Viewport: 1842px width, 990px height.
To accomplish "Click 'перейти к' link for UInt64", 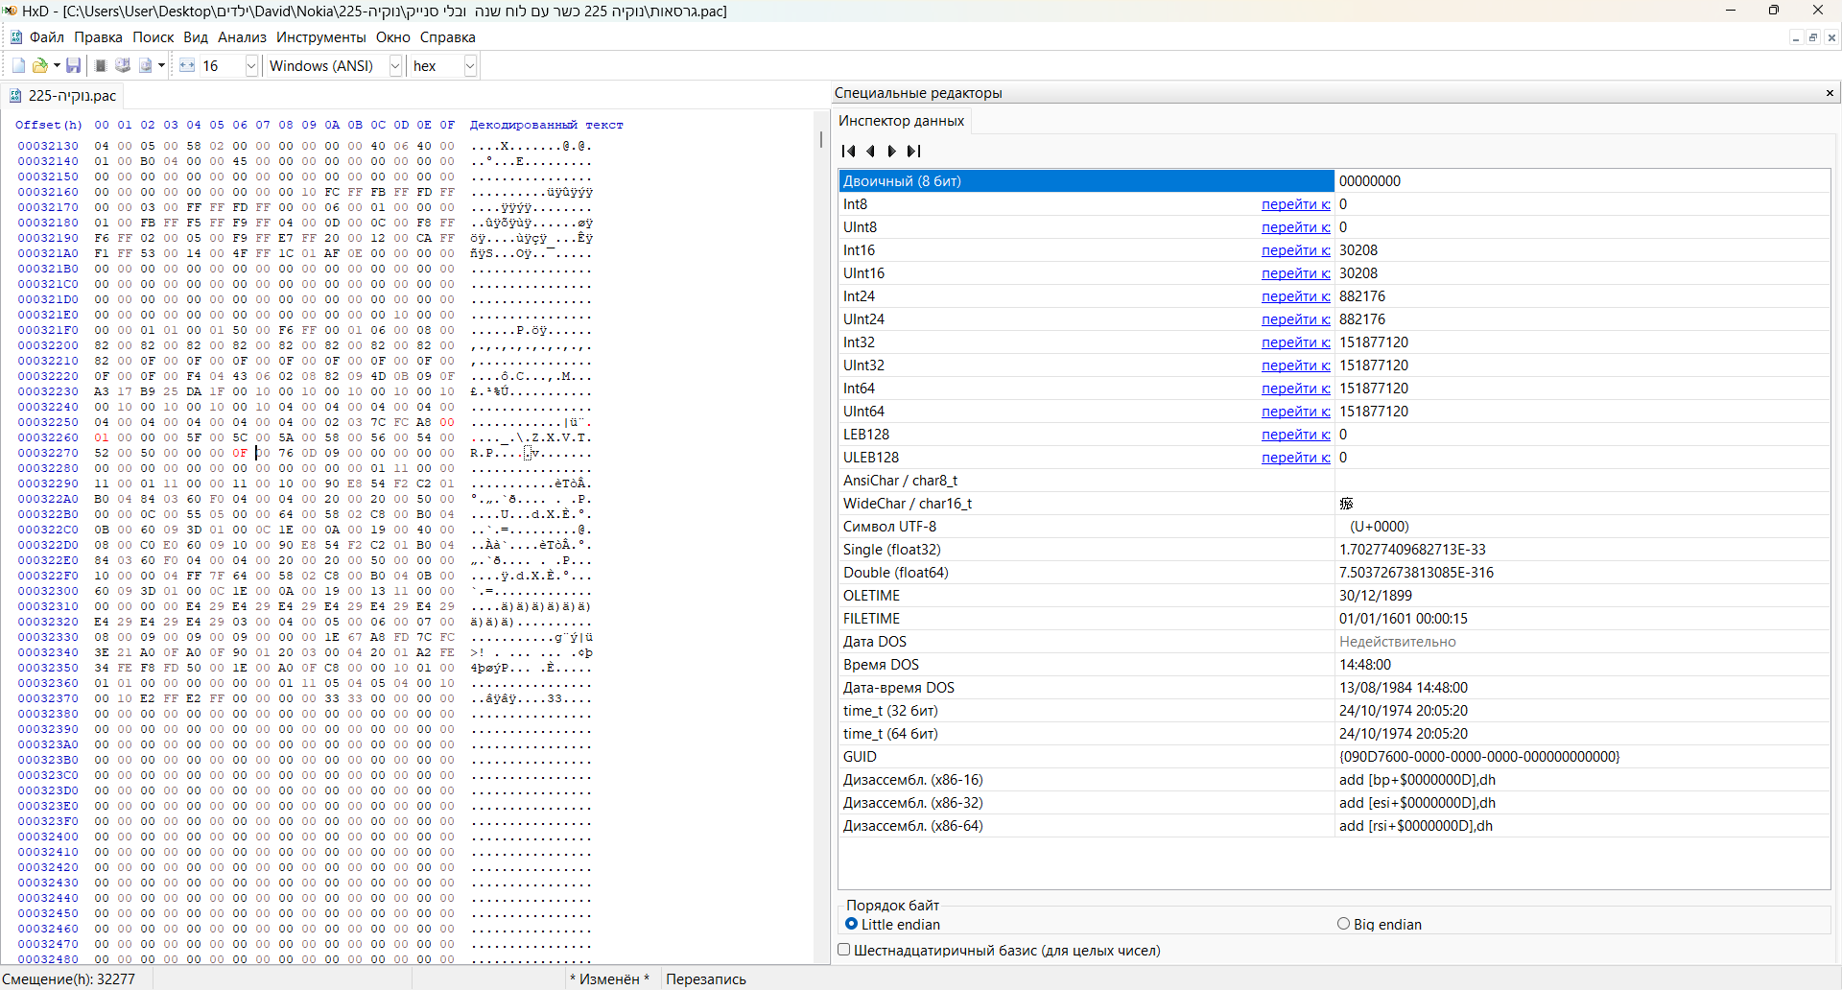I will click(1295, 412).
